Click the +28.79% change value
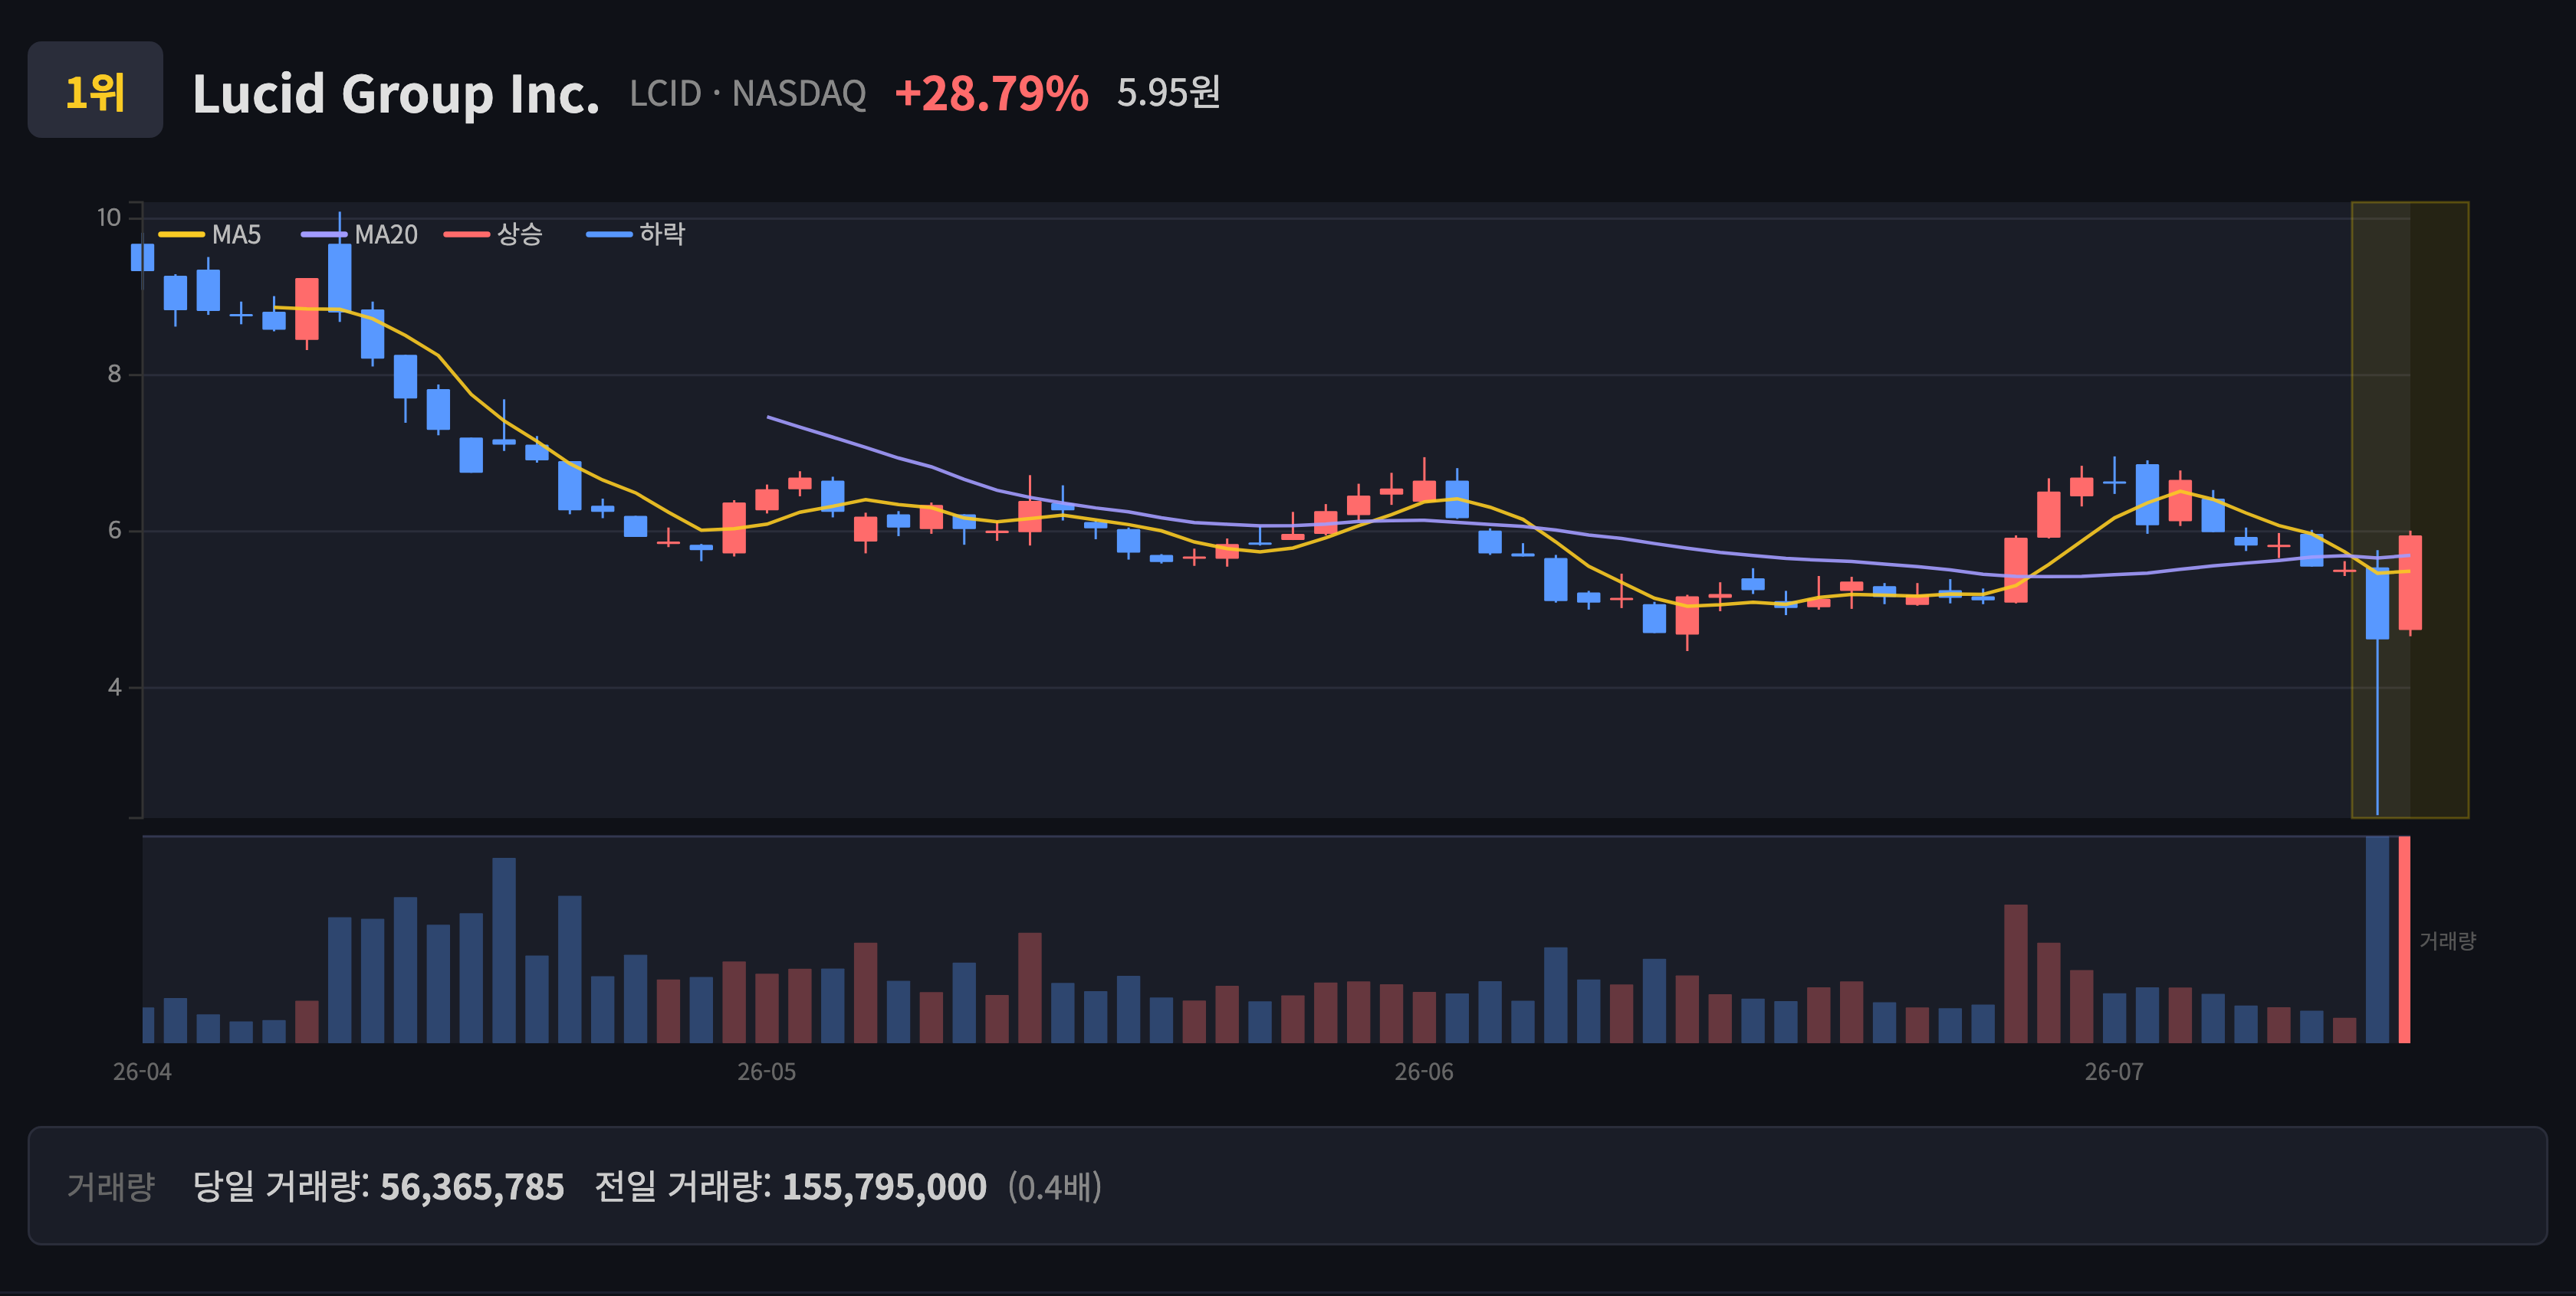 991,94
